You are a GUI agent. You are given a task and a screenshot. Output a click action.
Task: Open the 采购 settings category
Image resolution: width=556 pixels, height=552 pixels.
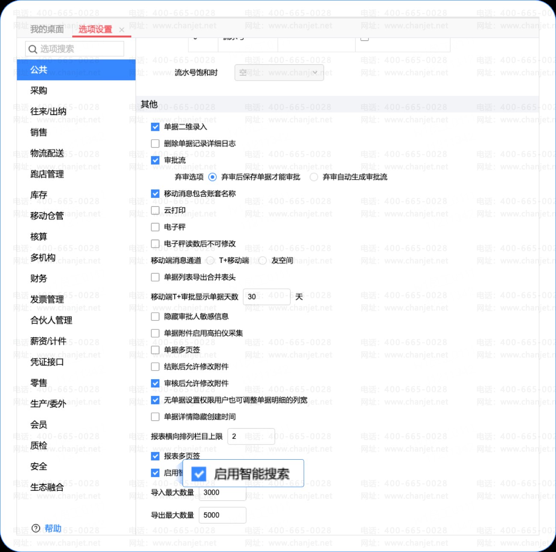coord(38,91)
